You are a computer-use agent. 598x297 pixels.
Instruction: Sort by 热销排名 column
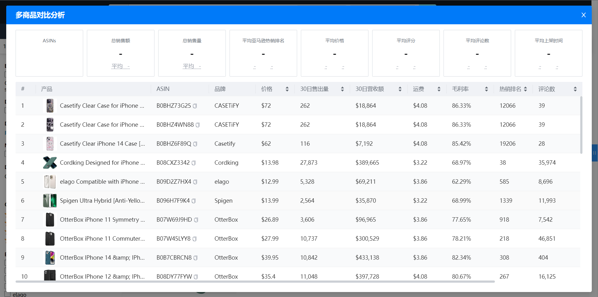[525, 89]
